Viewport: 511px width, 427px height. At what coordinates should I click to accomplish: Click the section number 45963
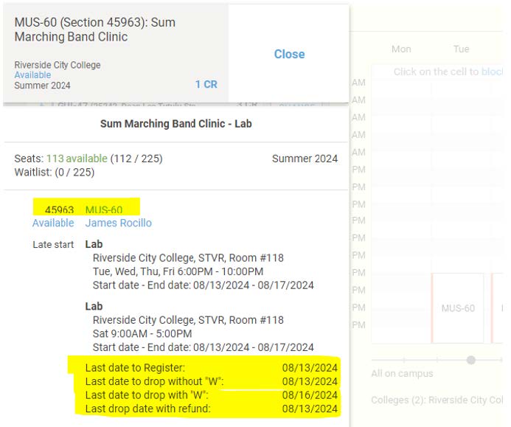point(59,209)
